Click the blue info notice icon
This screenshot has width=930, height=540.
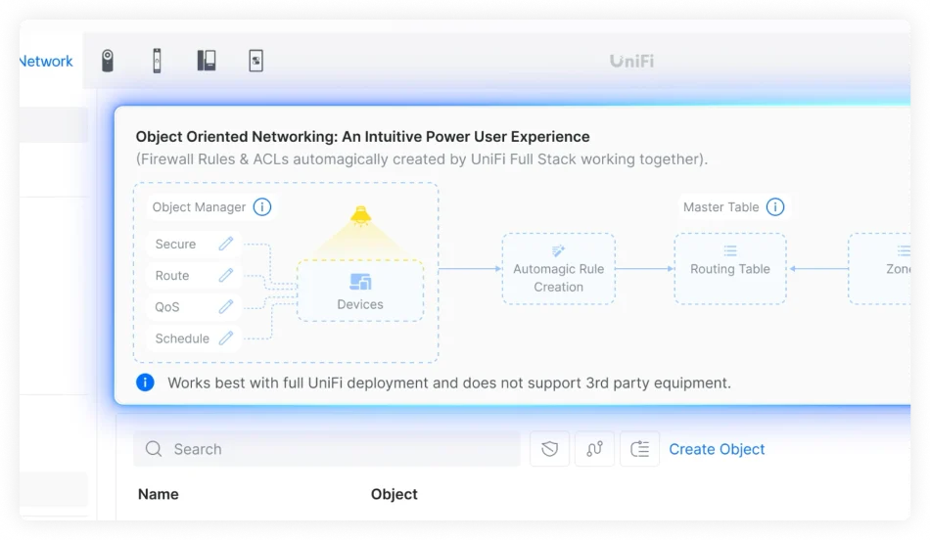click(x=145, y=382)
